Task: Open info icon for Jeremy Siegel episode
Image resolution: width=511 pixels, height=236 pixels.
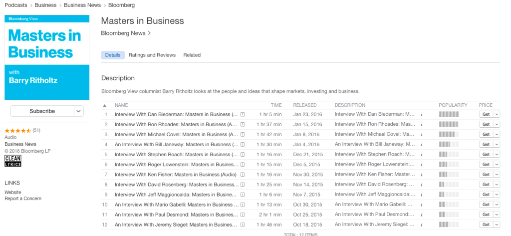Action: 421,225
